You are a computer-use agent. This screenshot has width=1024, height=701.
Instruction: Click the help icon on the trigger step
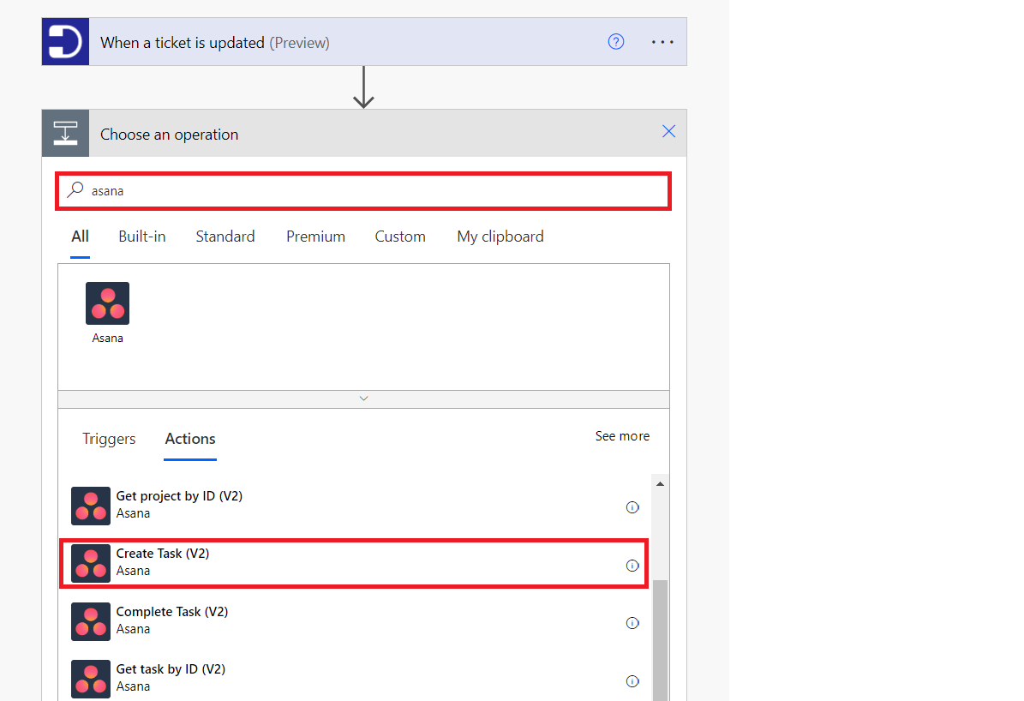point(616,41)
